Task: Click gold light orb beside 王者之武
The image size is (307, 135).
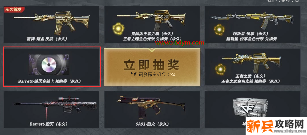Action: (221, 69)
